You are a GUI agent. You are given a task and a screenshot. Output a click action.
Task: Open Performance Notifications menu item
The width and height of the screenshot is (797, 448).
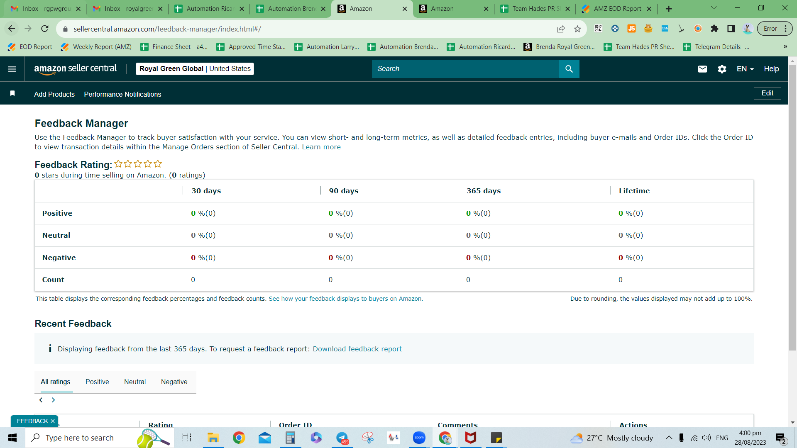tap(122, 94)
